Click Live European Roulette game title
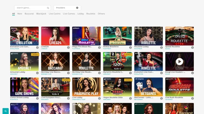Viewport: 204px width, 114px height. [x=51, y=98]
